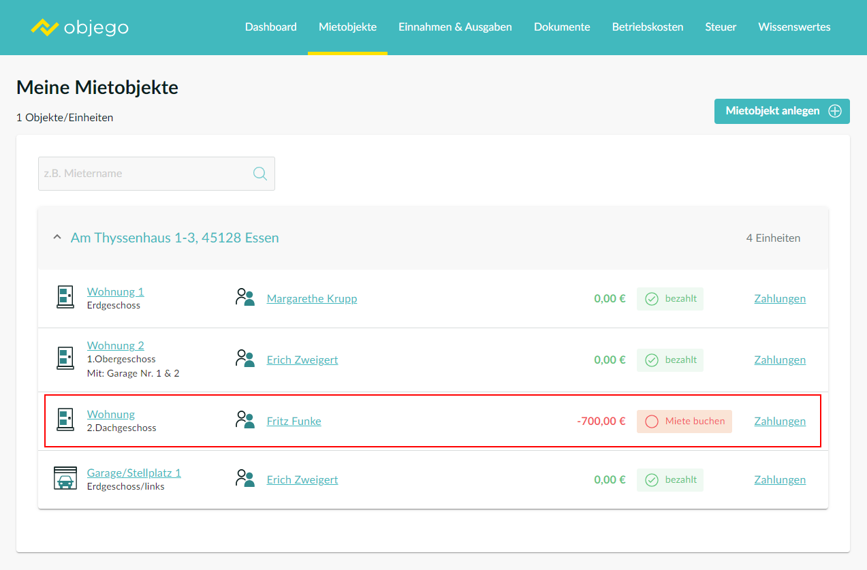Switch to the Betriebskosten tab

coord(647,27)
